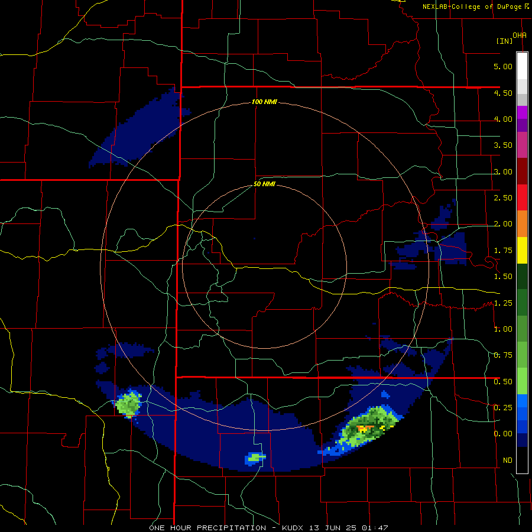This screenshot has height=532, width=532.
Task: Click the 1.75 legend value
Action: pyautogui.click(x=503, y=251)
